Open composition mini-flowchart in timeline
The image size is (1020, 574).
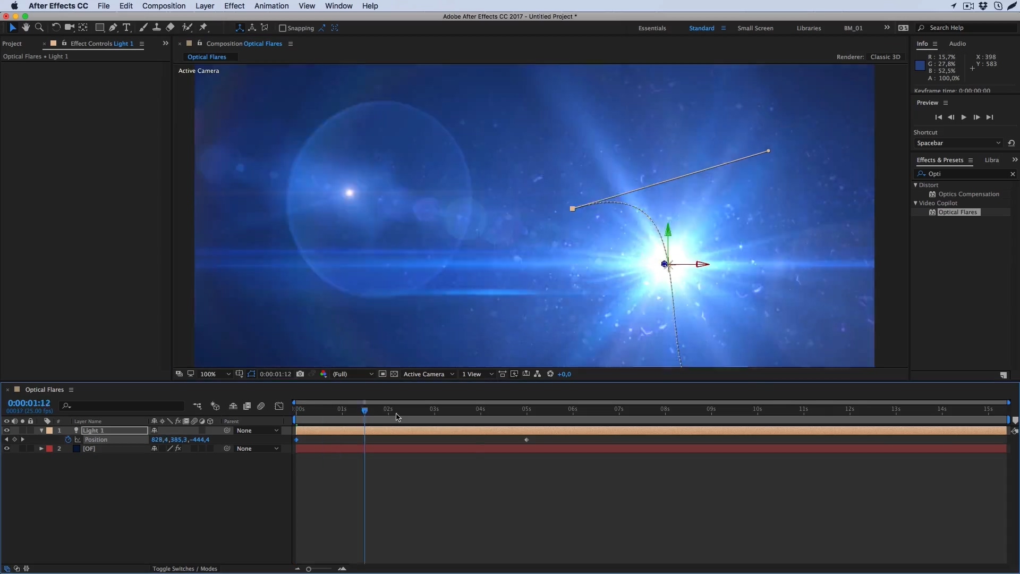(197, 406)
